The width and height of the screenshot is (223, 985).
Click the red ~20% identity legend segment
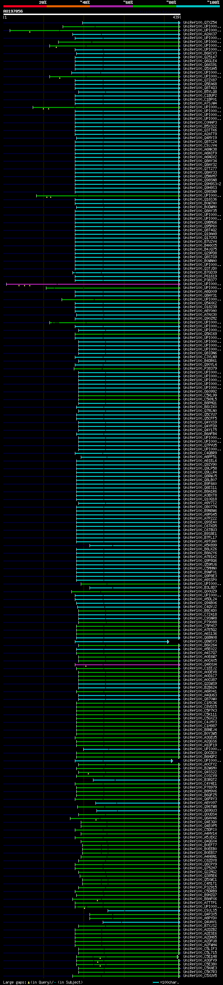(x=25, y=6)
